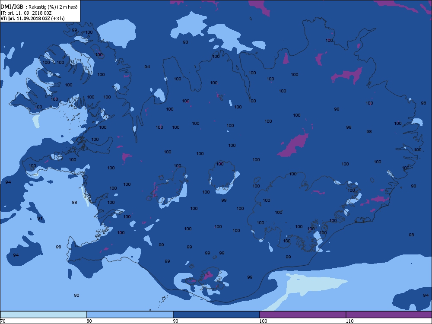Click the dark blue 90–100 legend swatch

click(216, 314)
